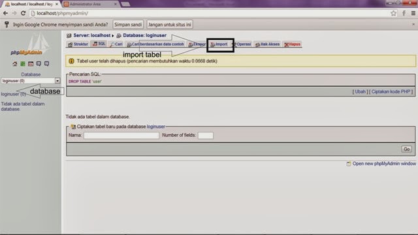Click the red Hapus tab
Viewport: 418px width, 235px height.
pos(292,44)
